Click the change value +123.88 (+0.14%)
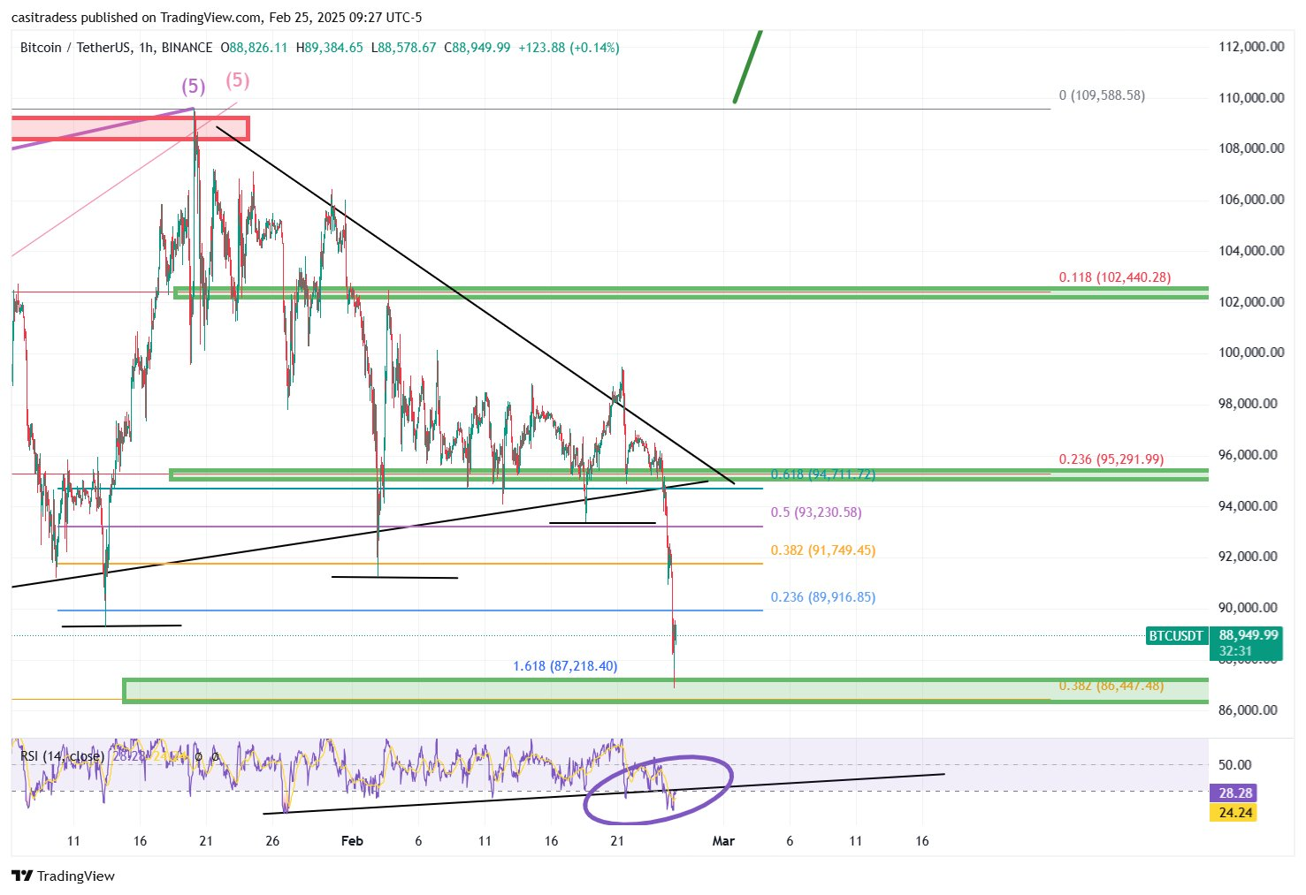 tap(569, 48)
